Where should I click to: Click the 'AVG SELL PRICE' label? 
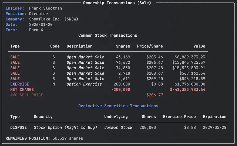(27, 95)
